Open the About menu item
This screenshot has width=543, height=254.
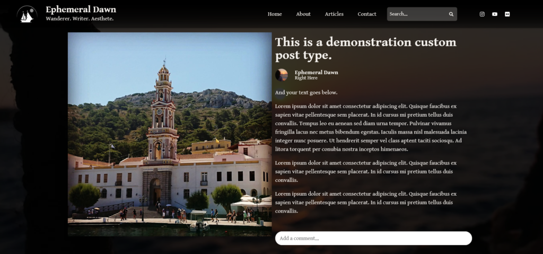pyautogui.click(x=303, y=14)
